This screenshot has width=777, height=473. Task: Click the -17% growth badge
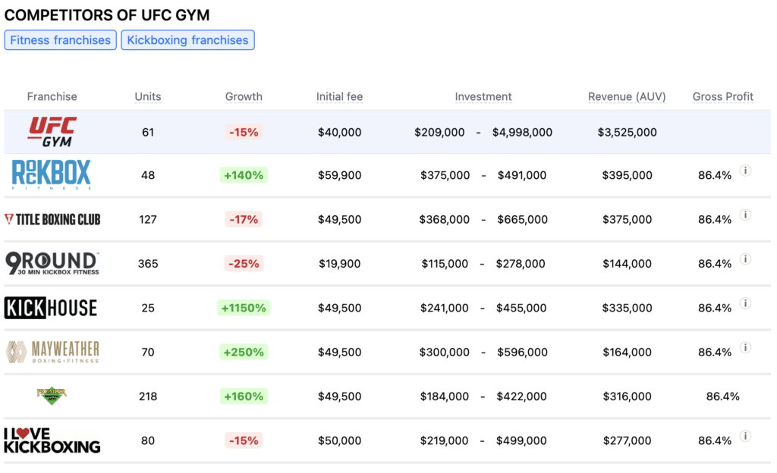pyautogui.click(x=244, y=219)
